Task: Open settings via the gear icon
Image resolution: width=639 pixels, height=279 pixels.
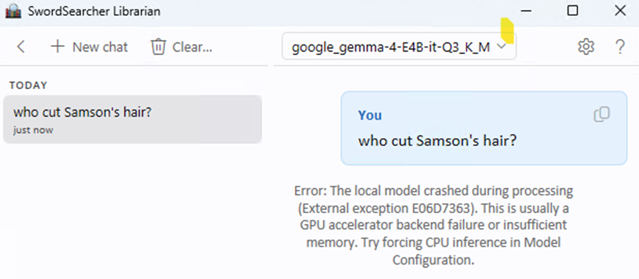Action: pyautogui.click(x=586, y=47)
